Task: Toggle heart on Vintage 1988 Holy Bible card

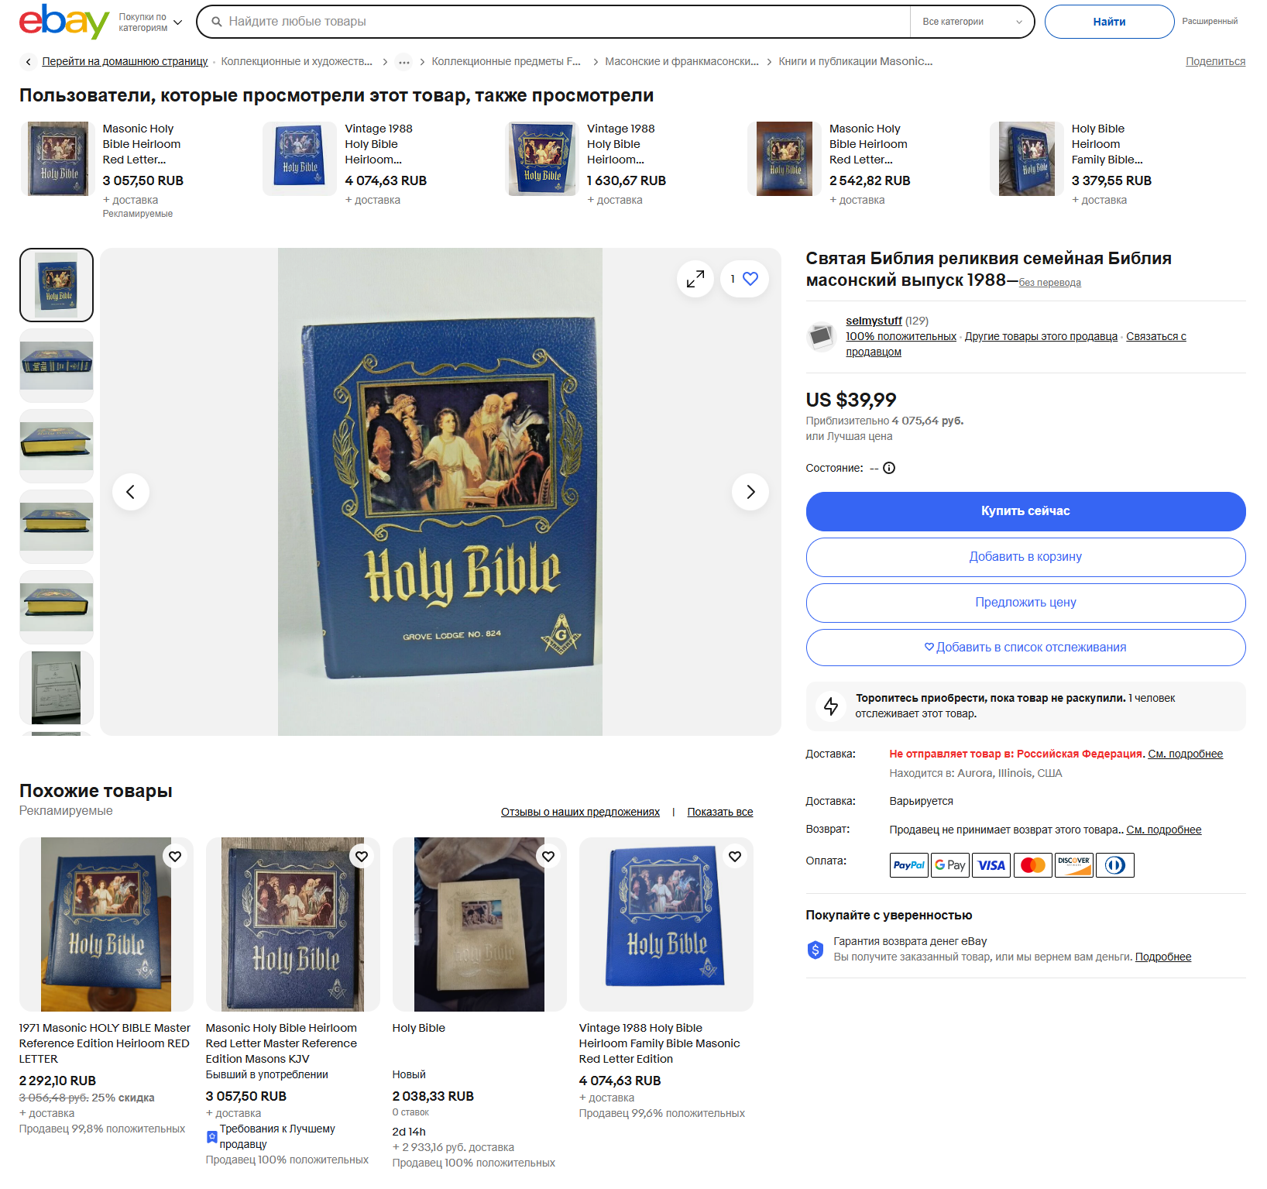Action: tap(735, 856)
